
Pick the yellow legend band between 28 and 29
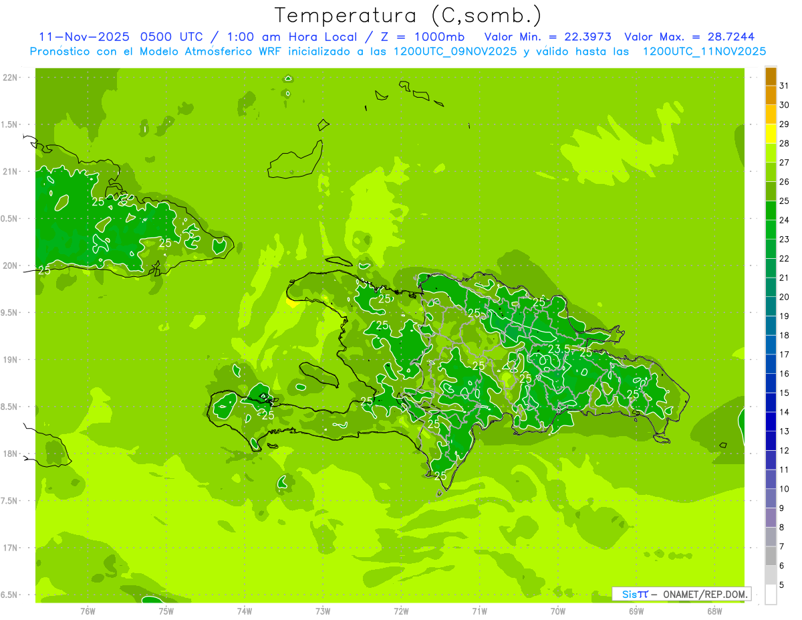click(x=771, y=134)
